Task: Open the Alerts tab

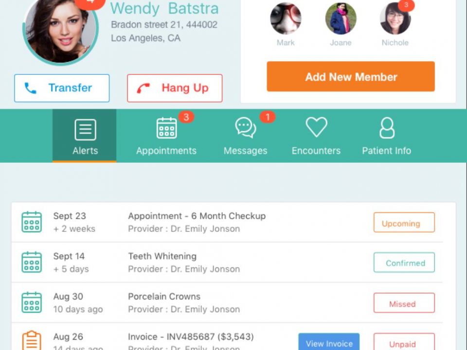Action: click(x=85, y=136)
